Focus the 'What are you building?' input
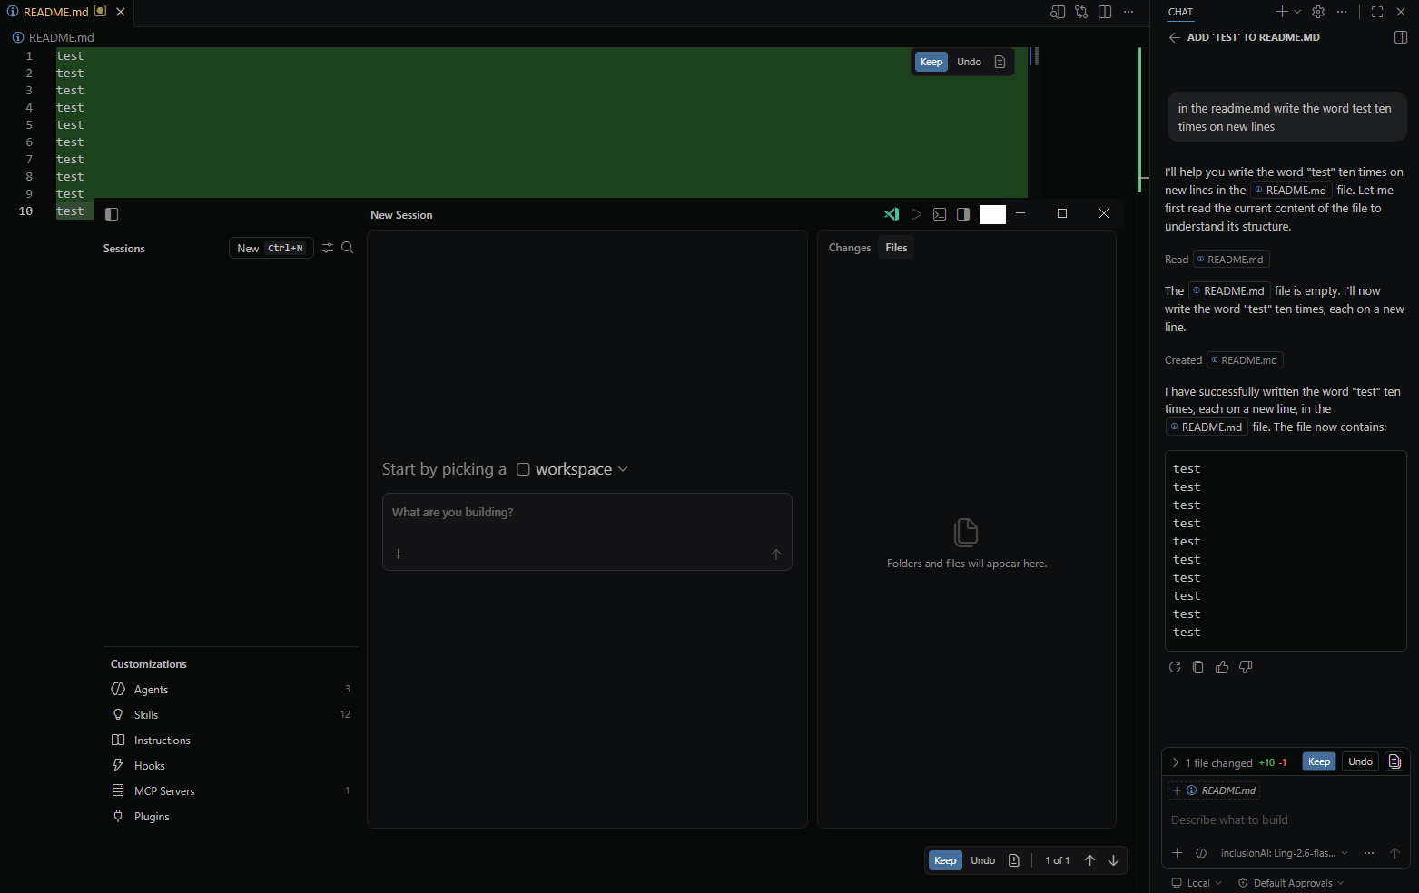The width and height of the screenshot is (1419, 893). tap(587, 513)
